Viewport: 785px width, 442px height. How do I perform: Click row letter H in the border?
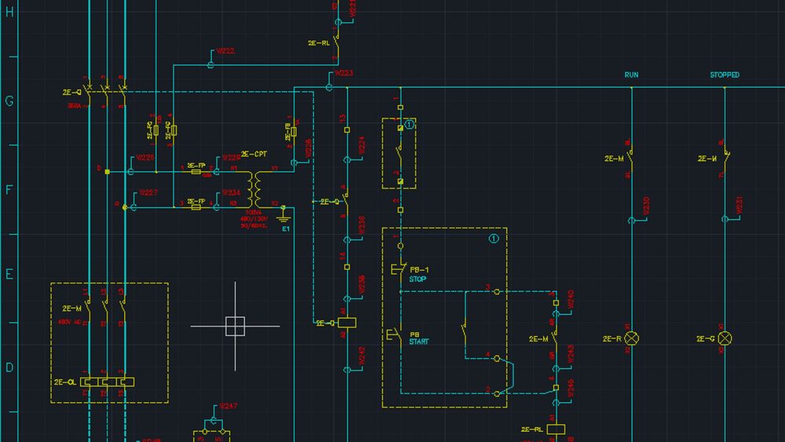pos(9,12)
